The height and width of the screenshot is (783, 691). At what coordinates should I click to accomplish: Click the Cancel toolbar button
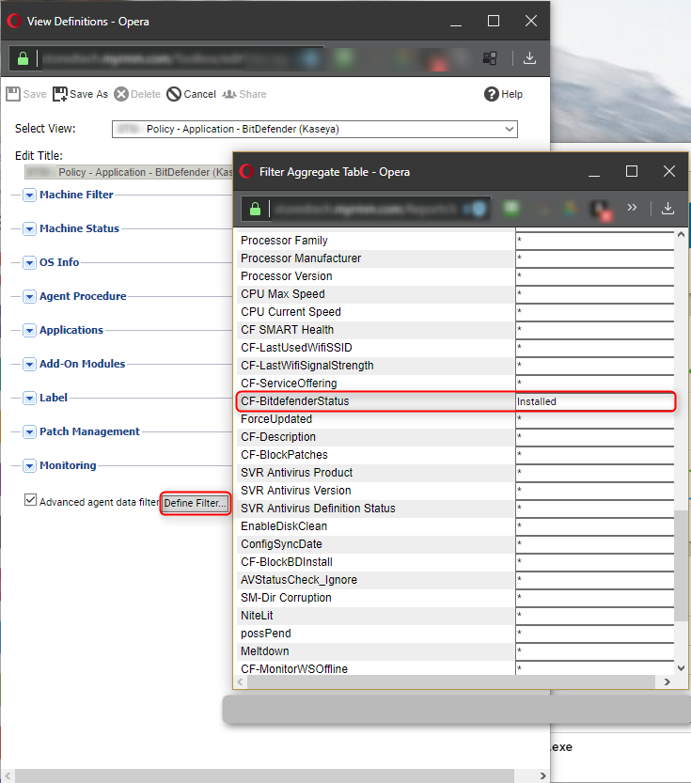point(191,94)
